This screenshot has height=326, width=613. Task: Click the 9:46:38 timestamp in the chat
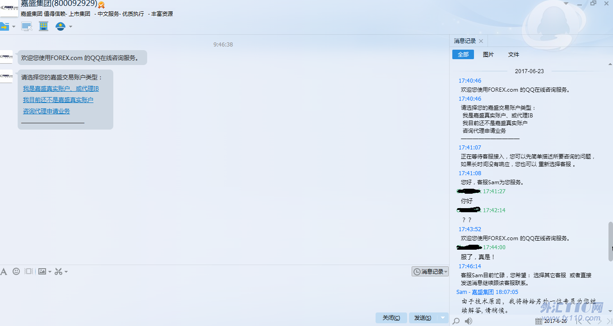point(223,45)
